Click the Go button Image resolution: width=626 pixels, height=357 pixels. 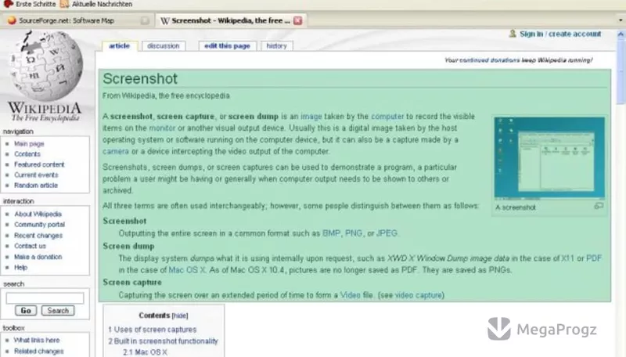click(x=26, y=311)
